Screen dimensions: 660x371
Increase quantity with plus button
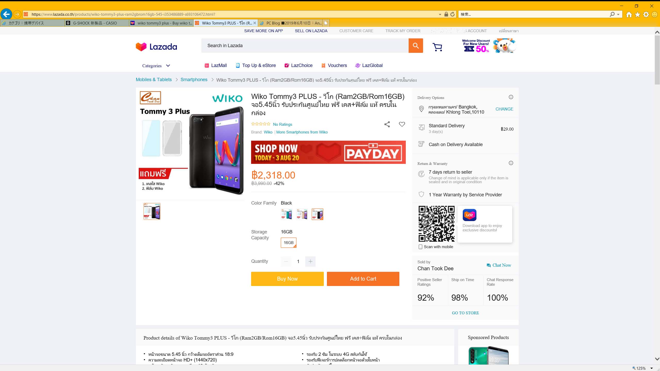point(310,262)
